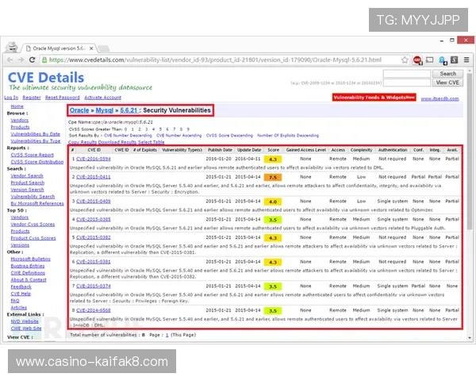Open CVE-2015-0411 entry

pos(94,177)
